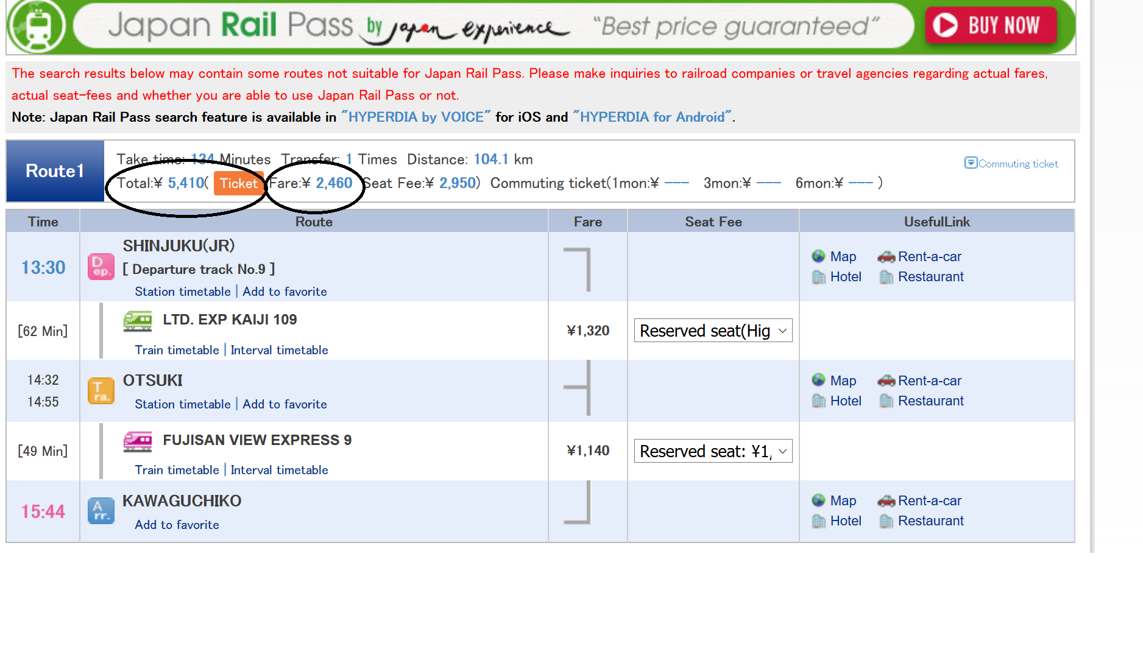Screen dimensions: 1143x666
Task: Click the globe Map icon for Kawaguchiko
Action: [818, 500]
